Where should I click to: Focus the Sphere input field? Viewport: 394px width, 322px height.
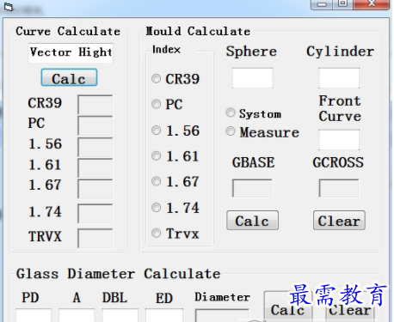point(253,78)
